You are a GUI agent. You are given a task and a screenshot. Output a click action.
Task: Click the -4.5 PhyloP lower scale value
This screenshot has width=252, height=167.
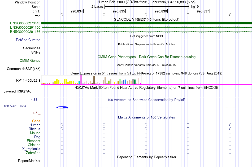point(34,113)
